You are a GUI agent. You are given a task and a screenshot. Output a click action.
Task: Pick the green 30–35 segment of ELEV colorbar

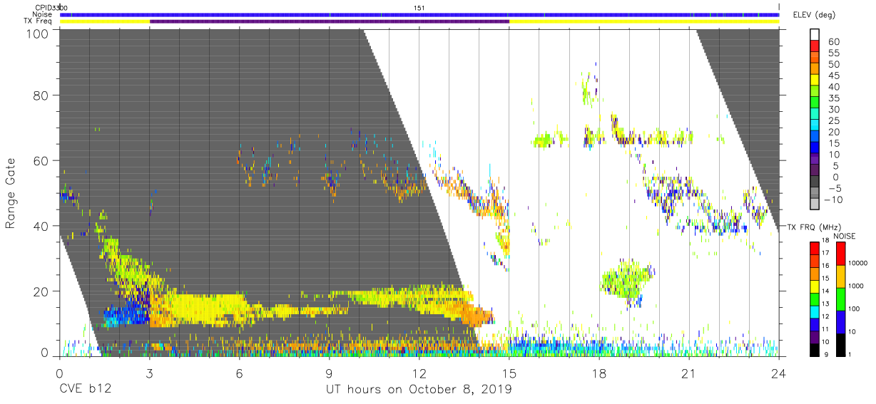814,103
